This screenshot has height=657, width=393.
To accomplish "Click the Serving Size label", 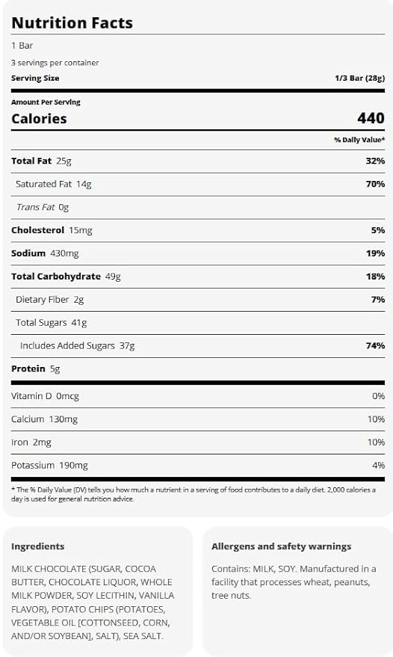I will click(x=35, y=78).
